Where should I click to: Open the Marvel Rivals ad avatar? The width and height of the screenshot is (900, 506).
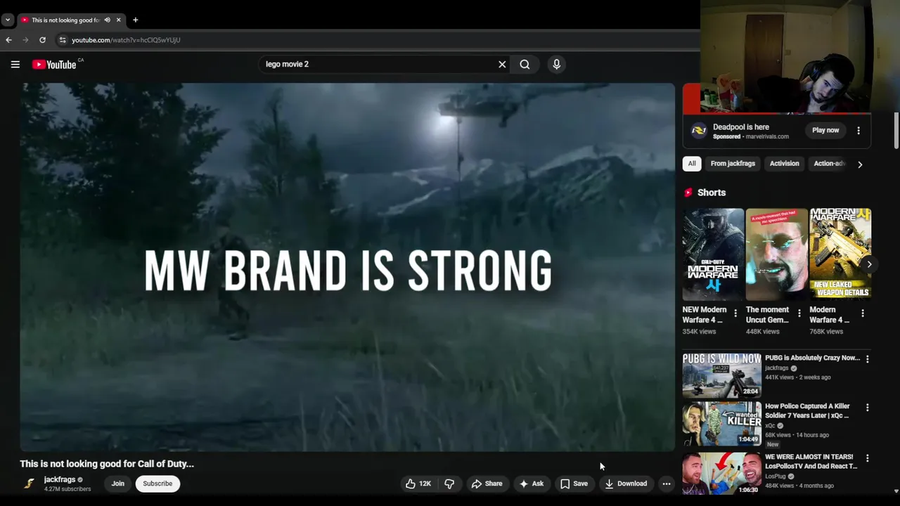(698, 131)
